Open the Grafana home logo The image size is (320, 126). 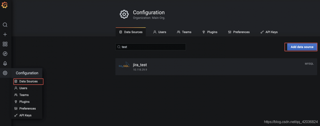pyautogui.click(x=5, y=5)
